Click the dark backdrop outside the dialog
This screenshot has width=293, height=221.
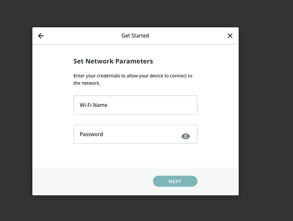[x=266, y=110]
